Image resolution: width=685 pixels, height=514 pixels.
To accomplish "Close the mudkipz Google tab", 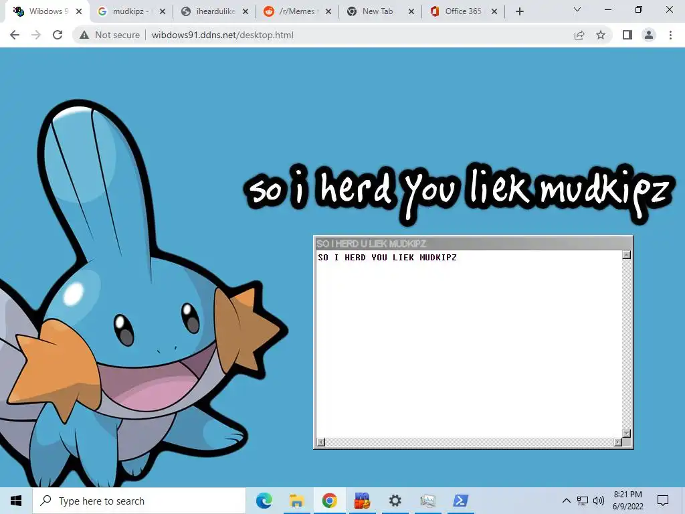I will click(163, 12).
